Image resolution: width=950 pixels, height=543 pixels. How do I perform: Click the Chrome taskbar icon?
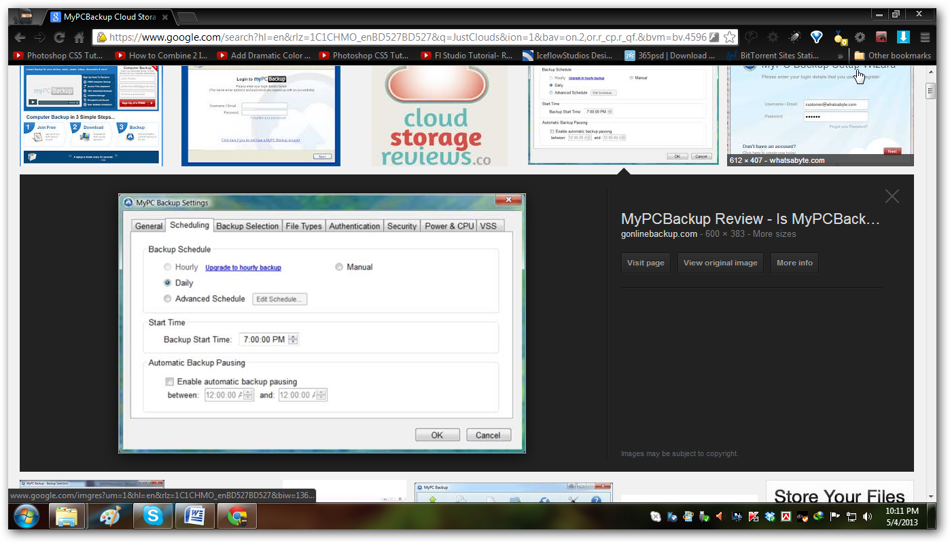(x=237, y=517)
